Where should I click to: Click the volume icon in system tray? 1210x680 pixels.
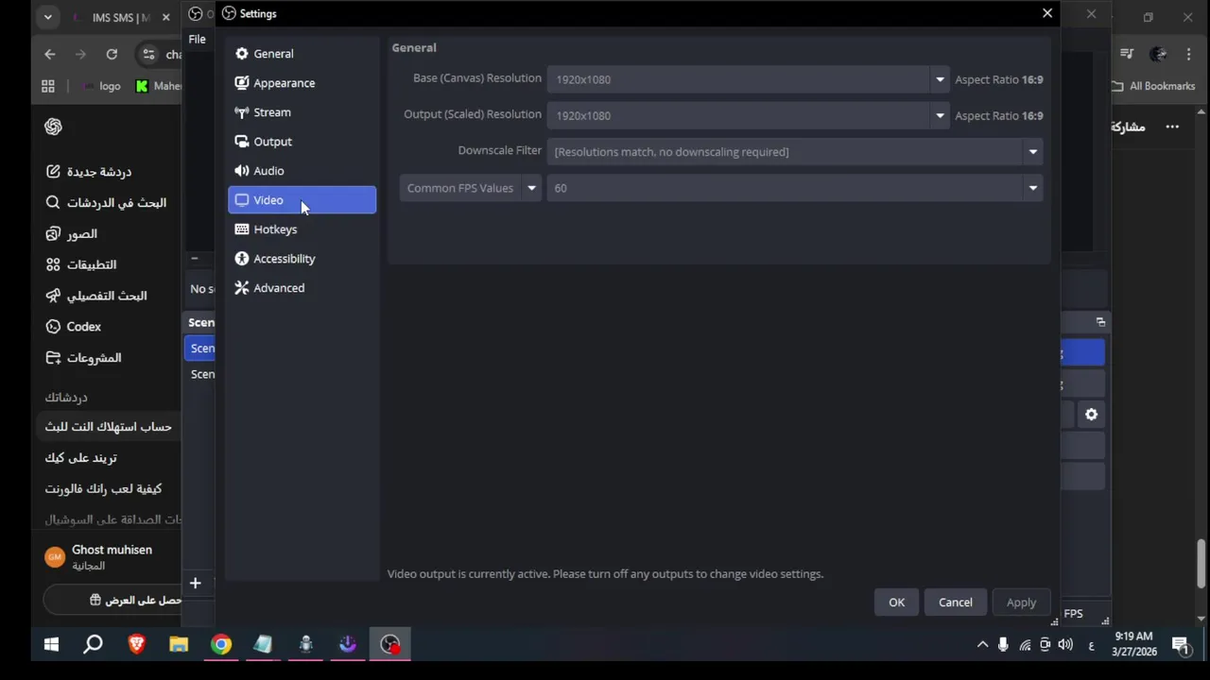point(1065,644)
